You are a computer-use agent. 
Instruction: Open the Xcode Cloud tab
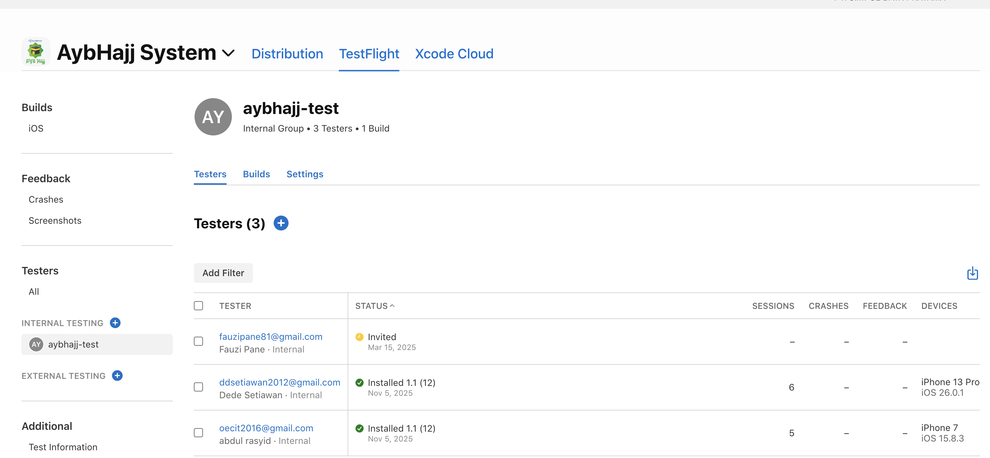454,54
